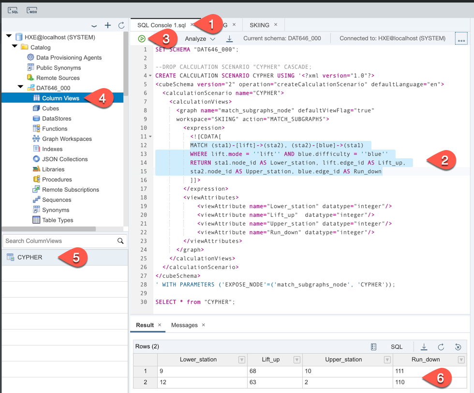Click the add database plus icon
Viewport: 474px width, 393px height.
(x=107, y=26)
